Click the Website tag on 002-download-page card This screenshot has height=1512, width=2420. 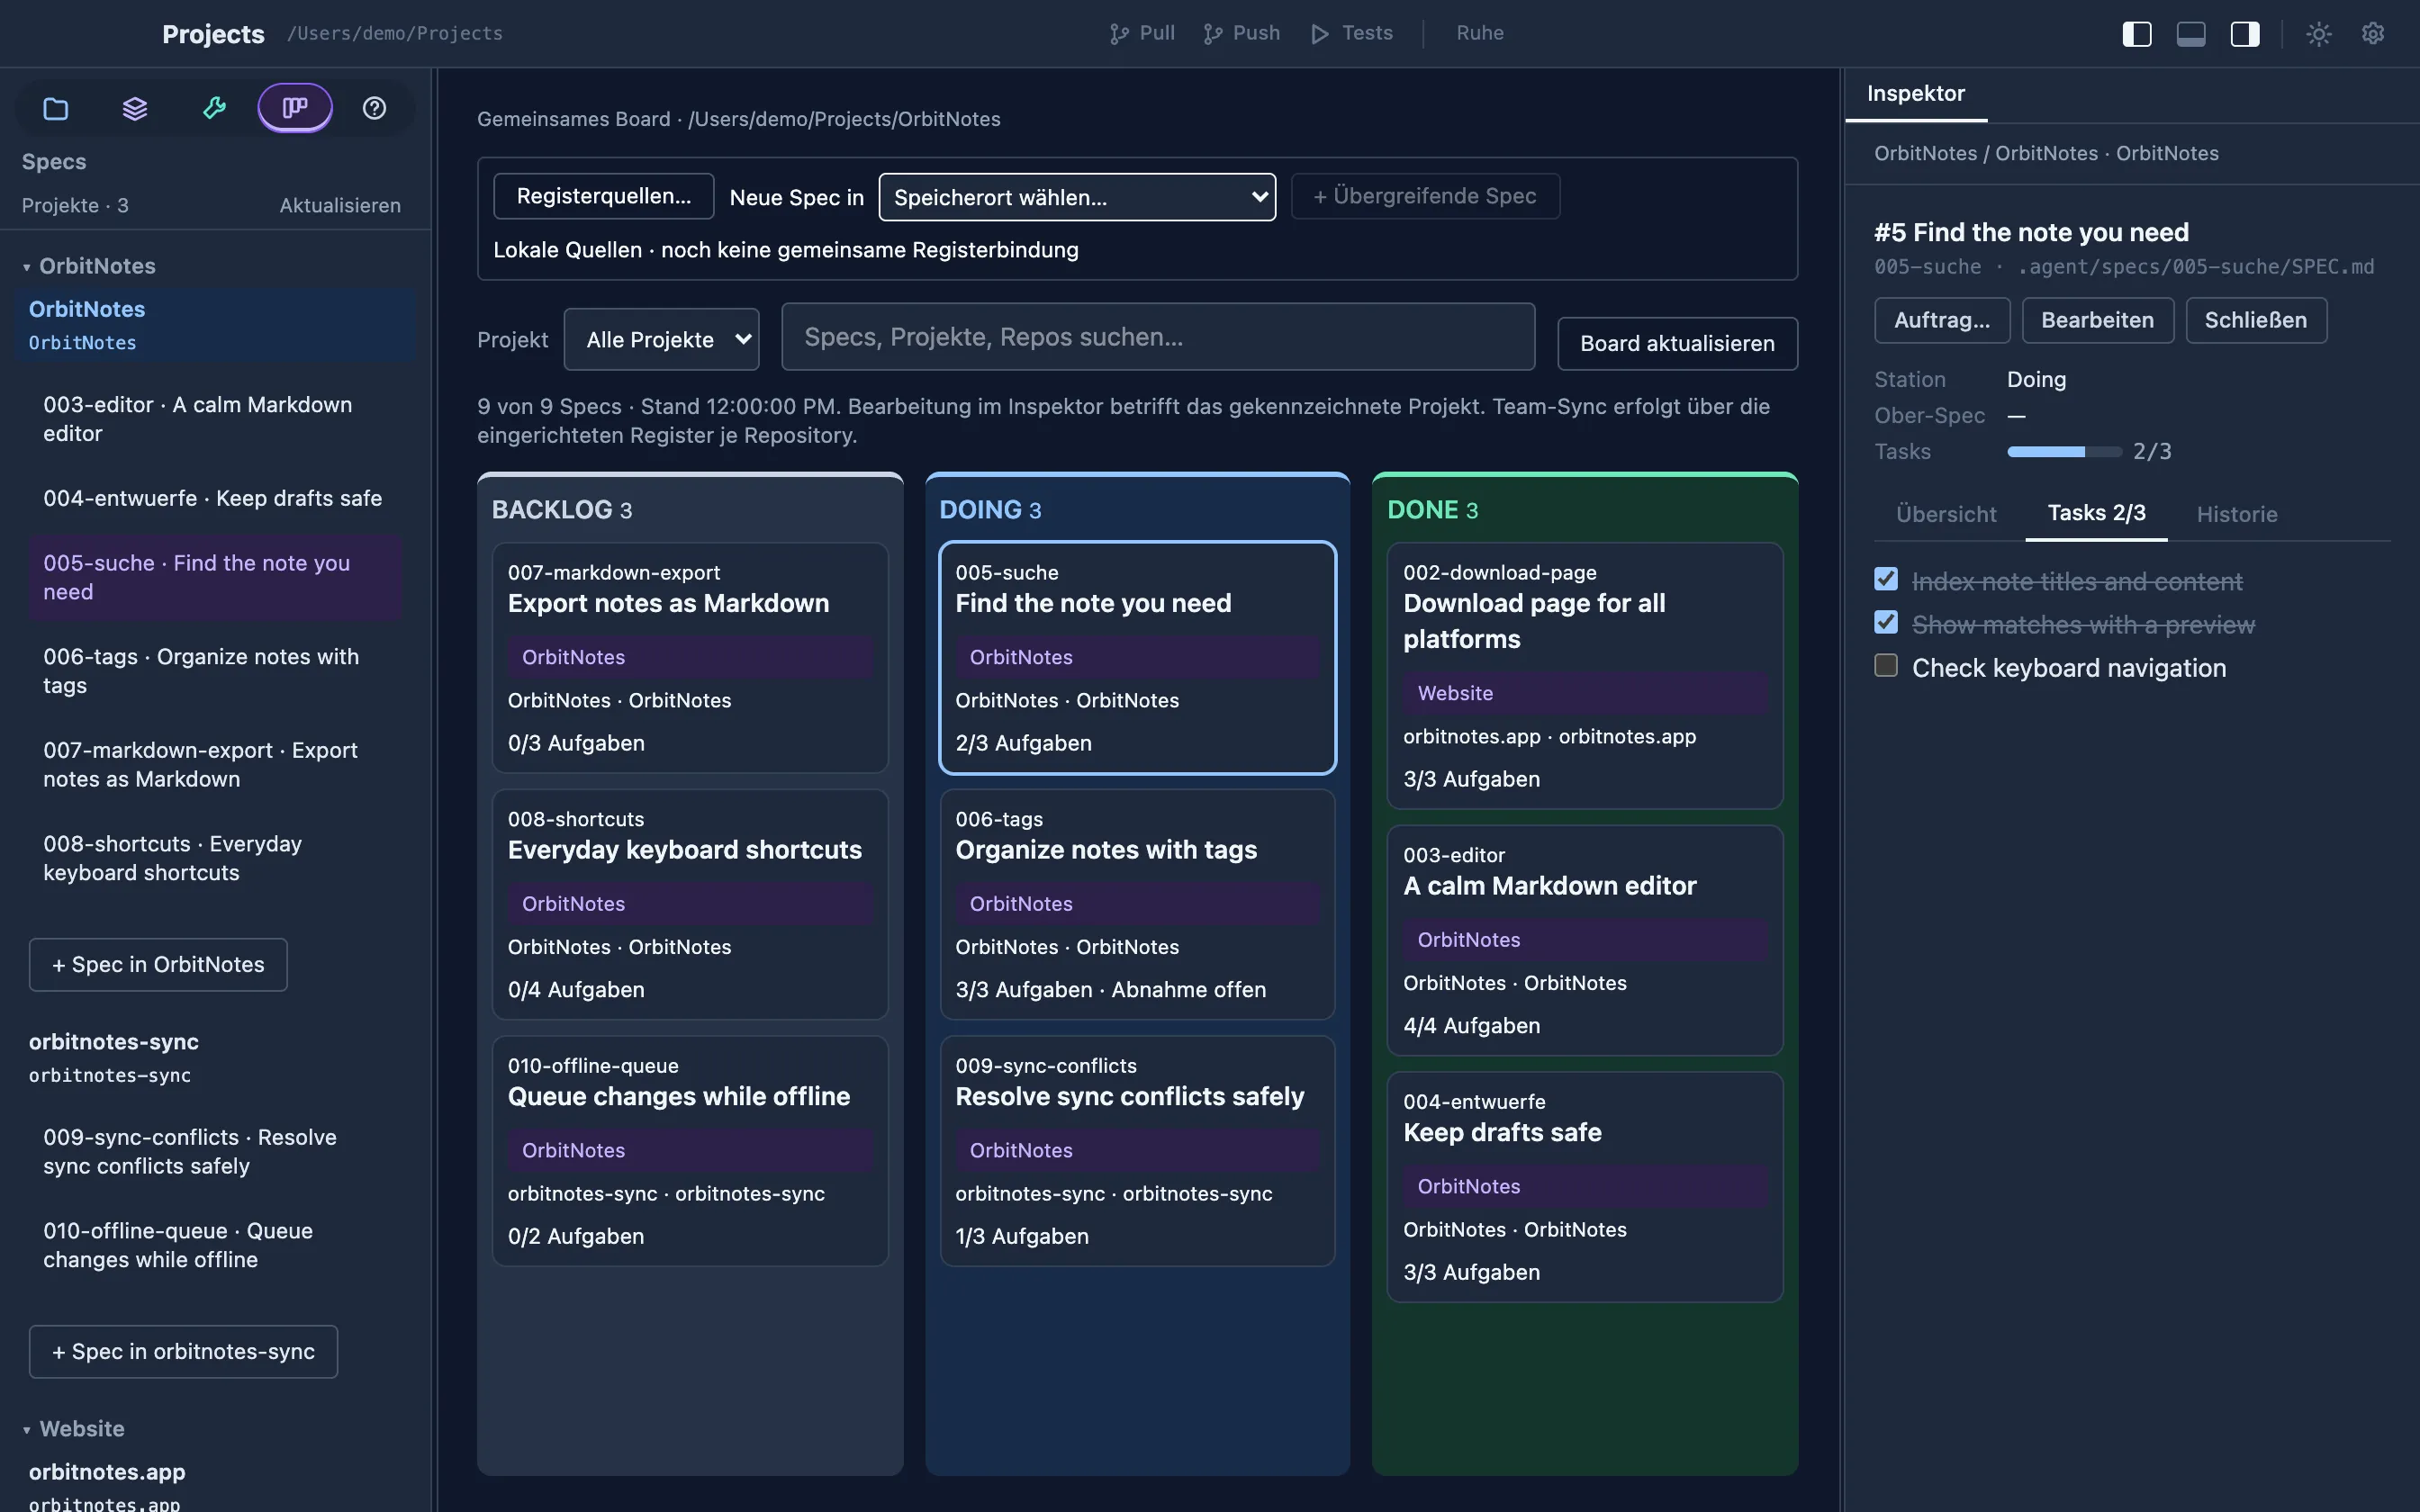[x=1585, y=693]
